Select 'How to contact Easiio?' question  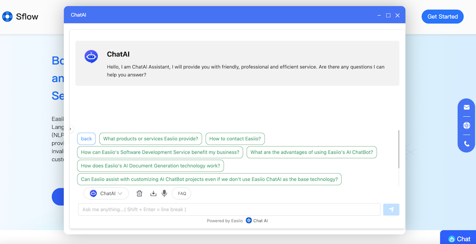click(x=235, y=139)
